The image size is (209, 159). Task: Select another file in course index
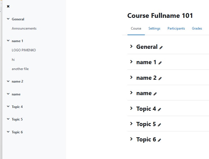pos(20,69)
